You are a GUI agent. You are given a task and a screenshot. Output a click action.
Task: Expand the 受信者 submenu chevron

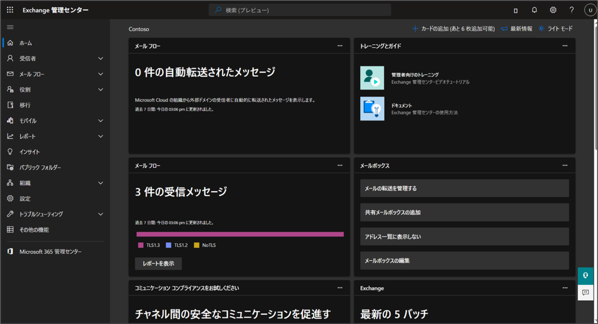101,58
